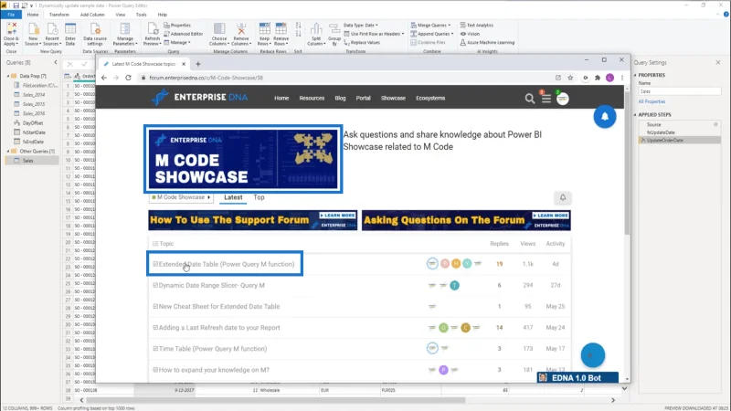Click the query Name input field
Image resolution: width=731 pixels, height=411 pixels.
click(679, 91)
